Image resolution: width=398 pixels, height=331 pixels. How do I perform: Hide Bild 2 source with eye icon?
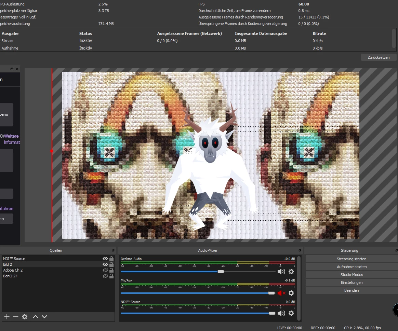[x=105, y=264]
